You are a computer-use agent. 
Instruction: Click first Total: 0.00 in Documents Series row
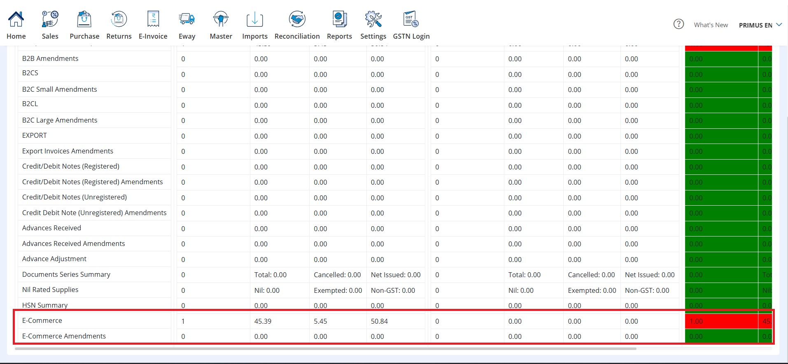[x=270, y=275]
